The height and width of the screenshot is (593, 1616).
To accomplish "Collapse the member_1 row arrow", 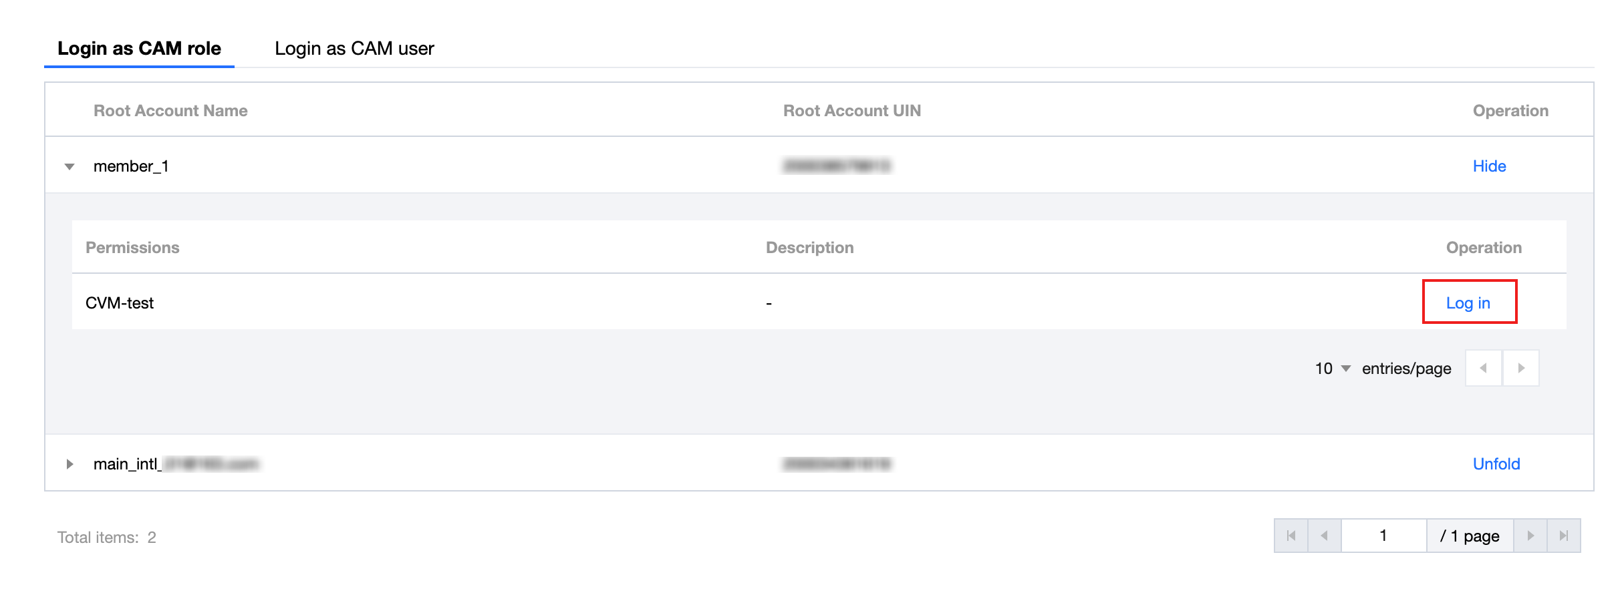I will click(70, 166).
